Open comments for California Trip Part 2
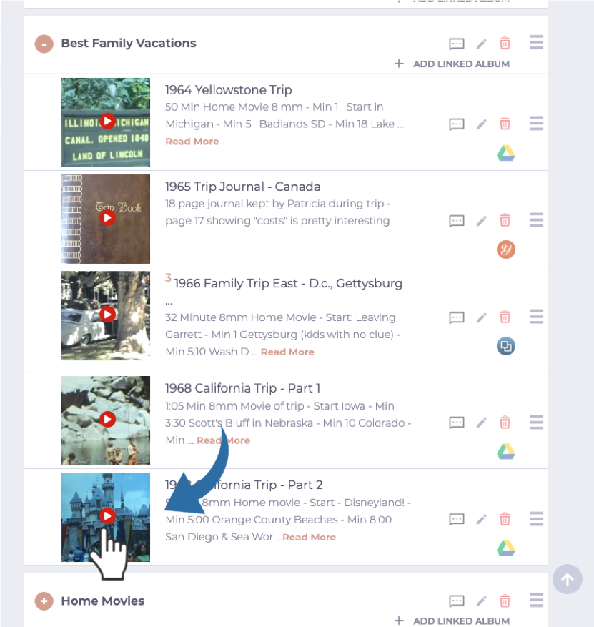 click(457, 520)
